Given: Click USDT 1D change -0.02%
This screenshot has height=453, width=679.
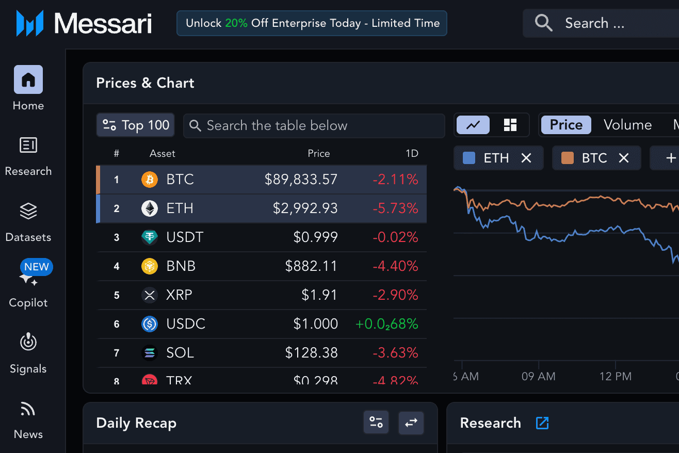Looking at the screenshot, I should [395, 237].
